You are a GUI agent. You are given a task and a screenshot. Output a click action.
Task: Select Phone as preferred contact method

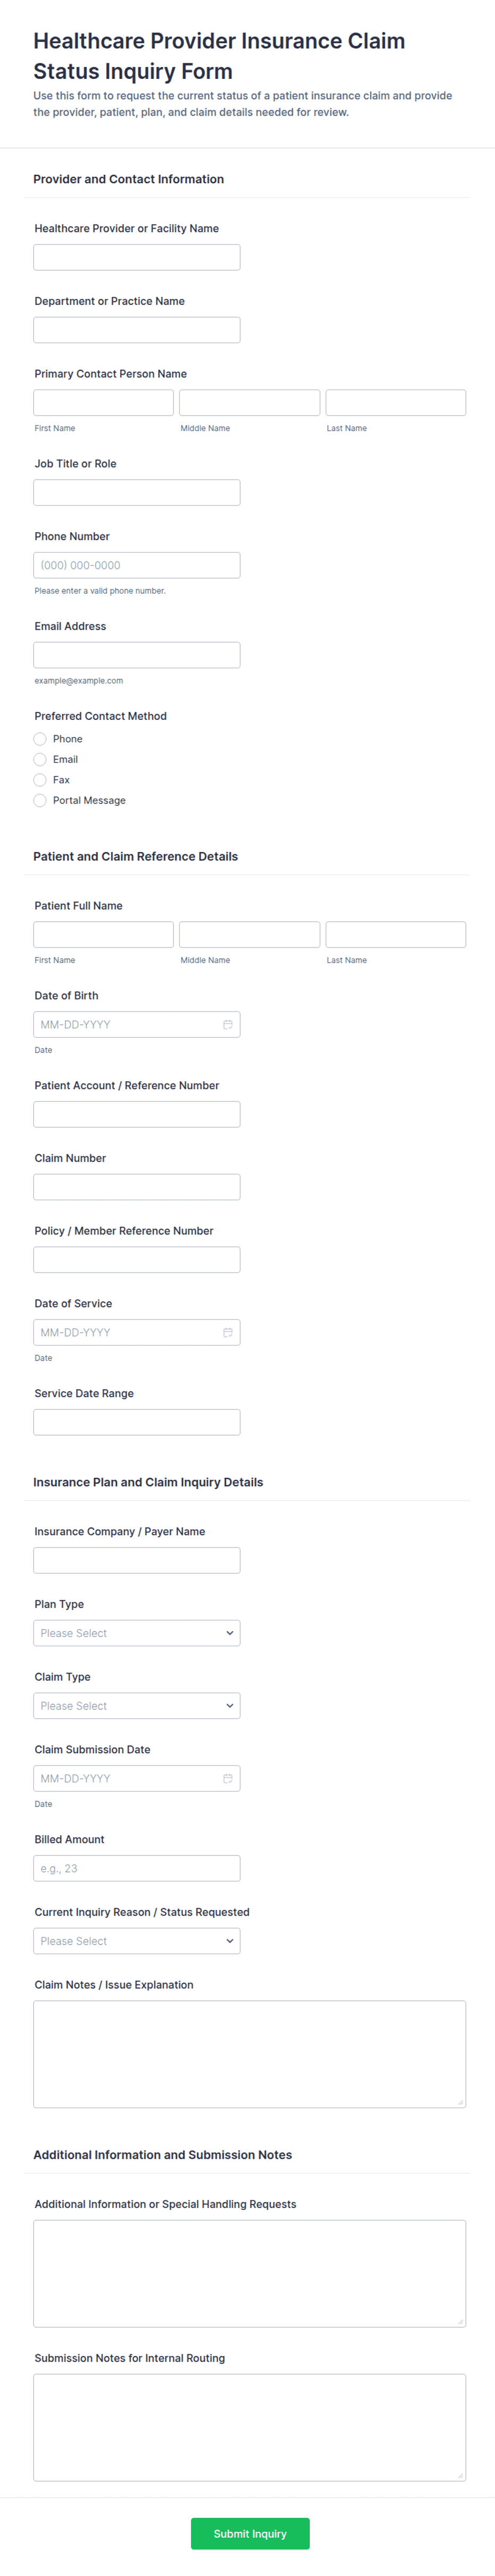click(40, 739)
